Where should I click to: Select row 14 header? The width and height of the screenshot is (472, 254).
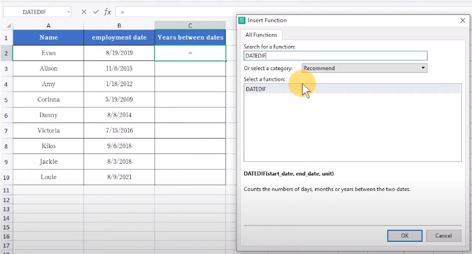[6, 218]
